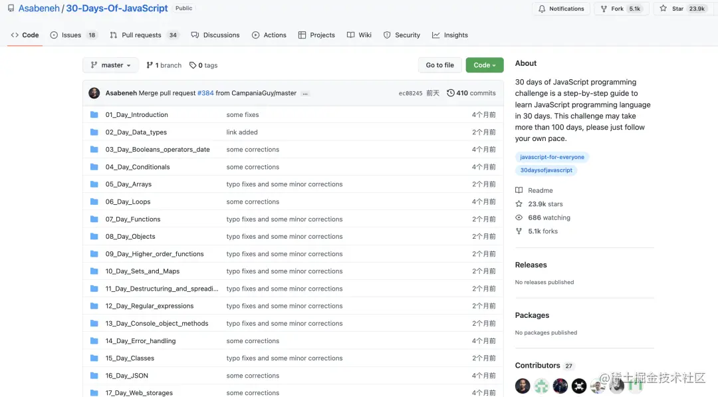The image size is (718, 397).
Task: Open the 30-Days-Of-JavaScript repo link
Action: pos(117,8)
